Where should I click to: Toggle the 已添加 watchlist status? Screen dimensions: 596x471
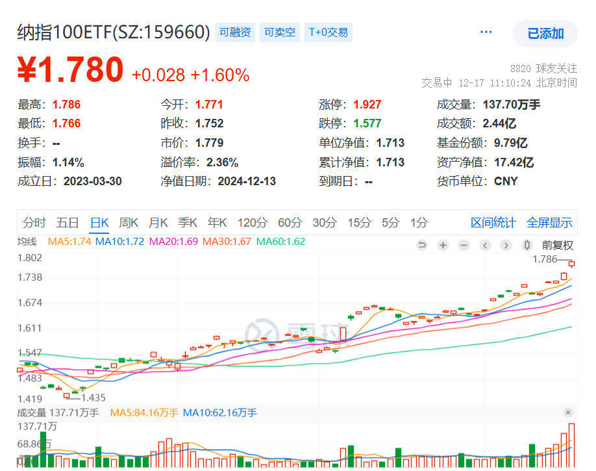point(545,33)
